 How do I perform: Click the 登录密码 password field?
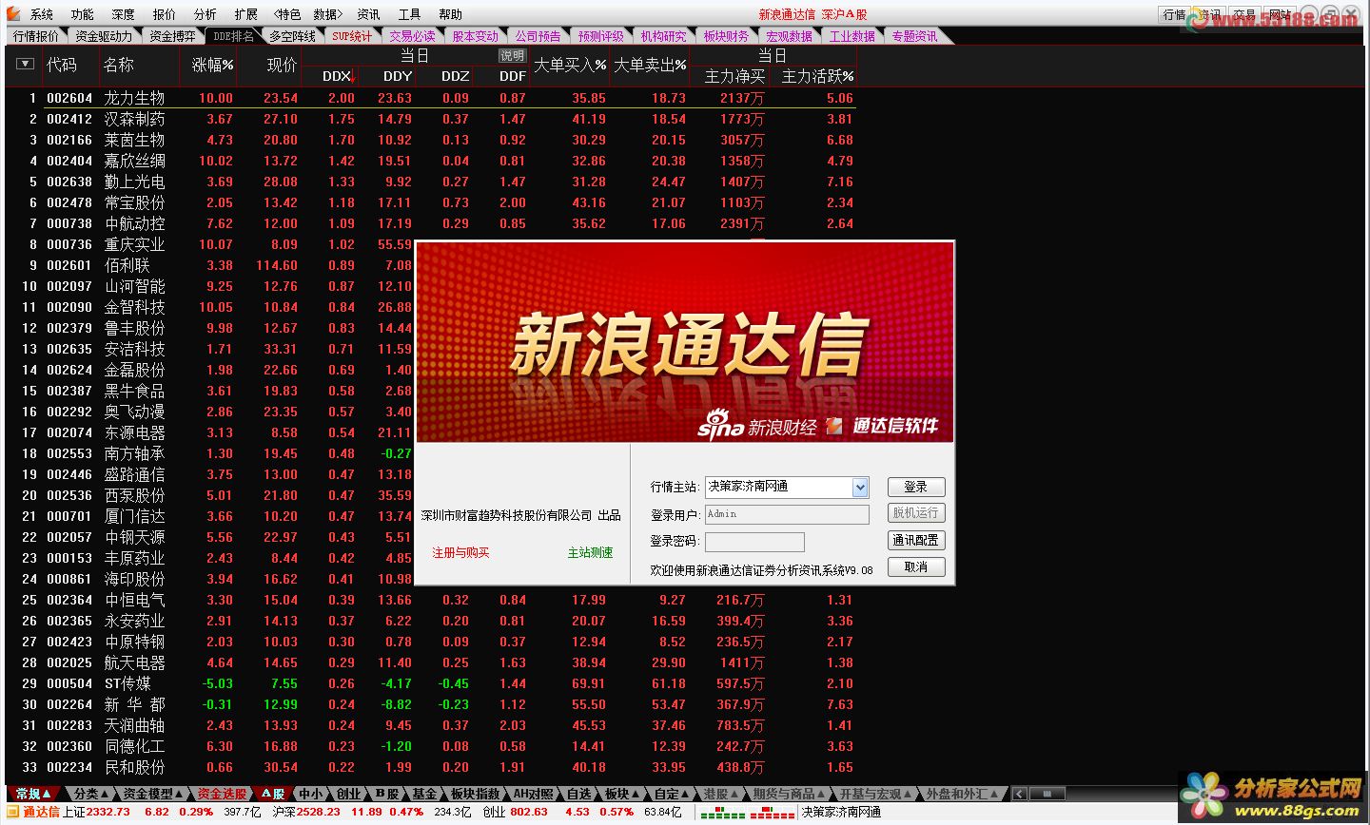(x=754, y=542)
